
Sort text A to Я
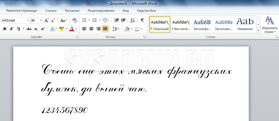(x=133, y=20)
